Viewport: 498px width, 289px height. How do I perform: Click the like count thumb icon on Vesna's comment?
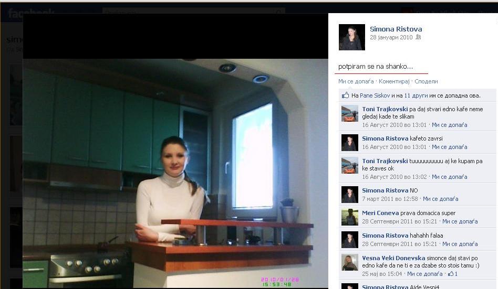450,274
